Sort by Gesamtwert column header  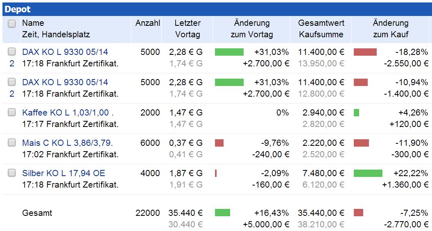click(x=321, y=23)
